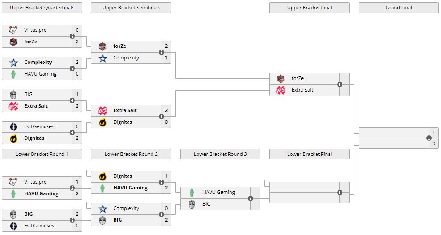Click the Extra Salt logo in Upper Bracket Final
This screenshot has width=441, height=235.
(281, 90)
